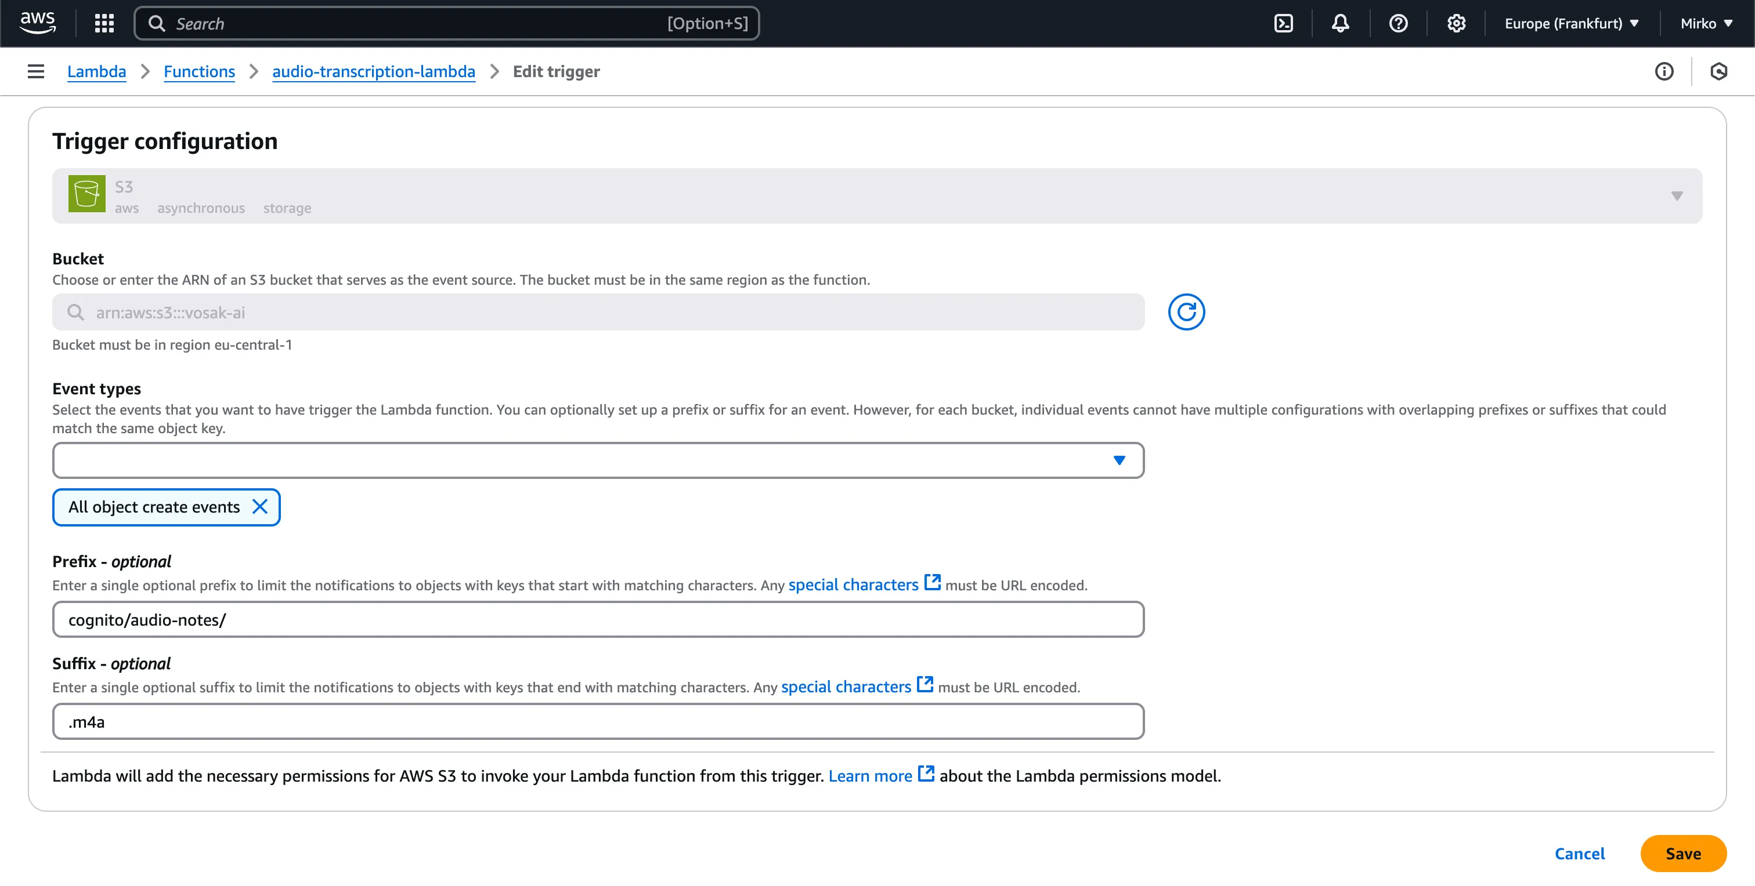Viewport: 1755px width, 886px height.
Task: Open the Event types dropdown
Action: coord(1120,460)
